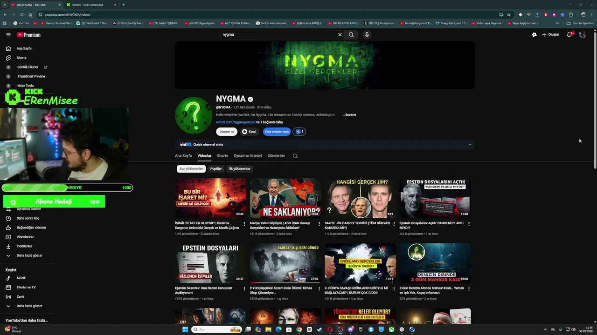
Task: Open the browser tab search dropdown
Action: click(x=5, y=5)
